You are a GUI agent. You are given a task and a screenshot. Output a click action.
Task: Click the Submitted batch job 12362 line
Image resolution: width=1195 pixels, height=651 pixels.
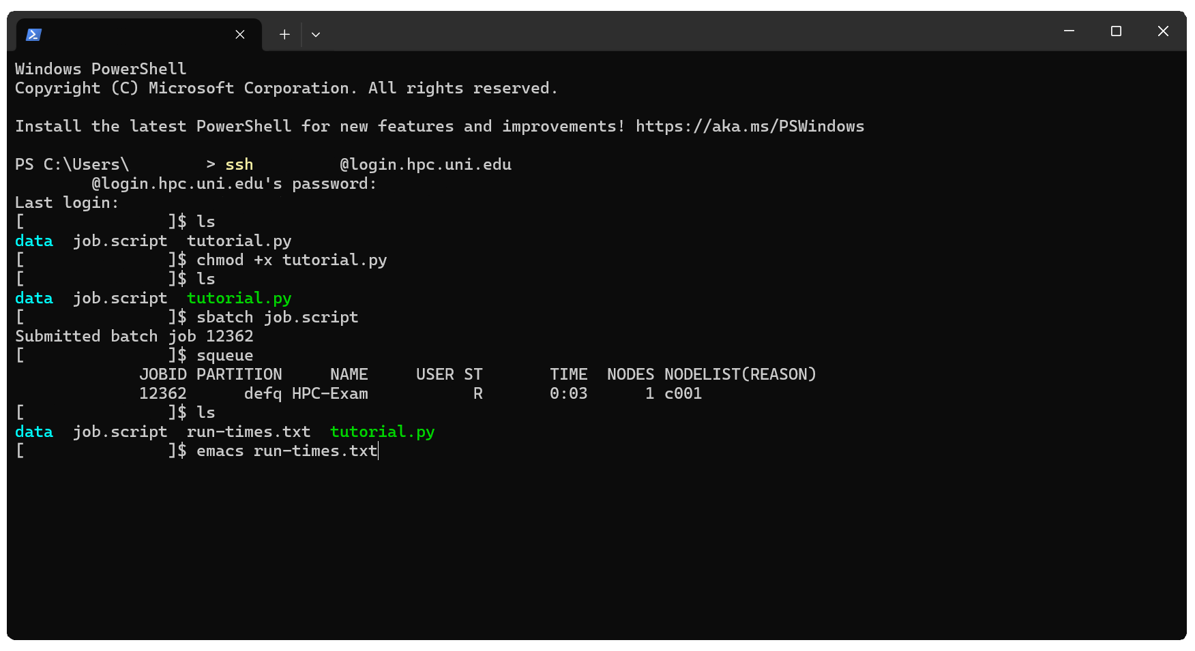click(134, 337)
